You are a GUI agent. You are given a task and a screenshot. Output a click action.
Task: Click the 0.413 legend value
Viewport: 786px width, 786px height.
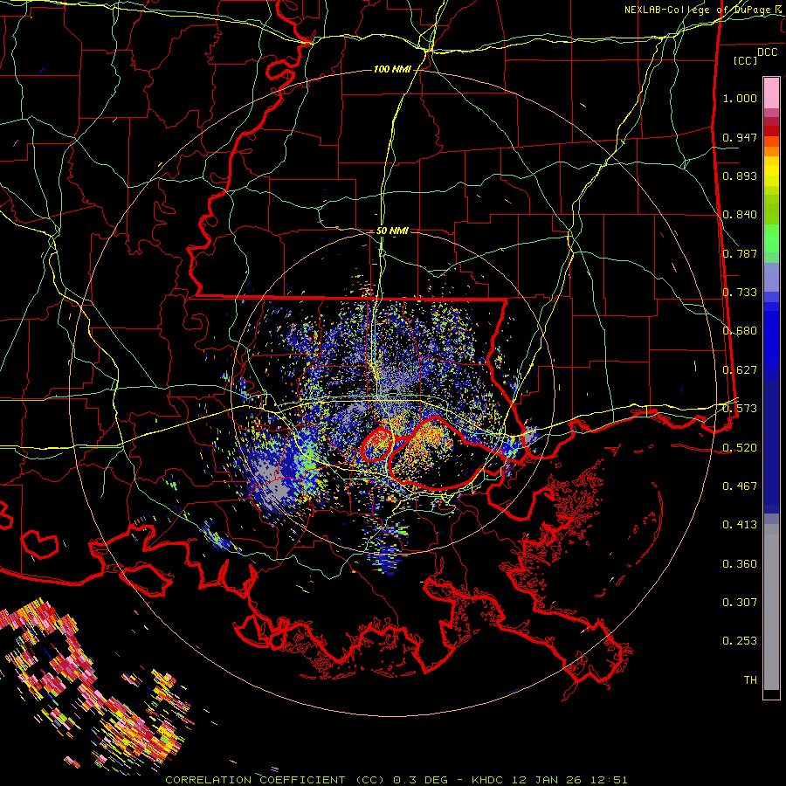point(740,525)
